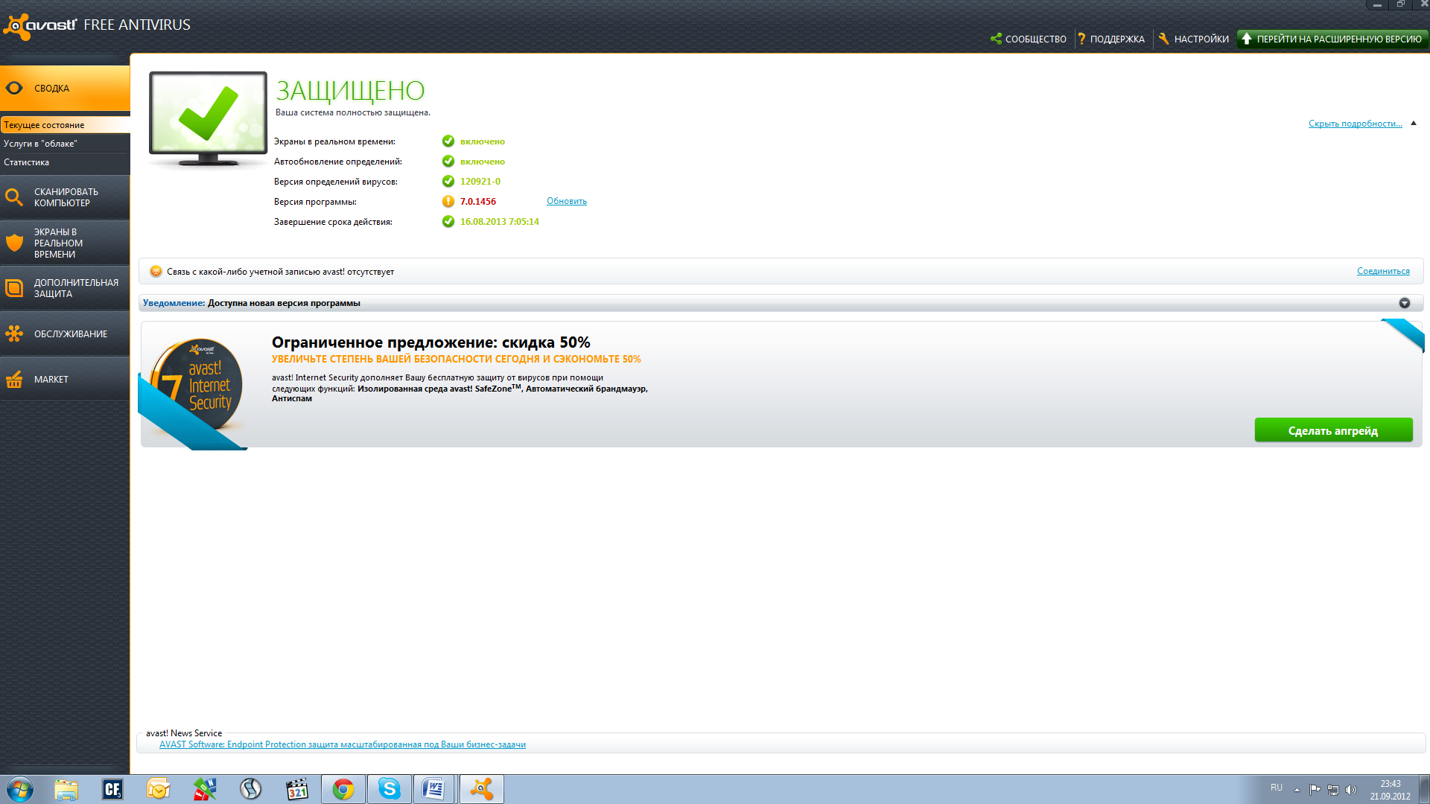Open the MARKET section
This screenshot has height=804, width=1430.
coord(65,380)
